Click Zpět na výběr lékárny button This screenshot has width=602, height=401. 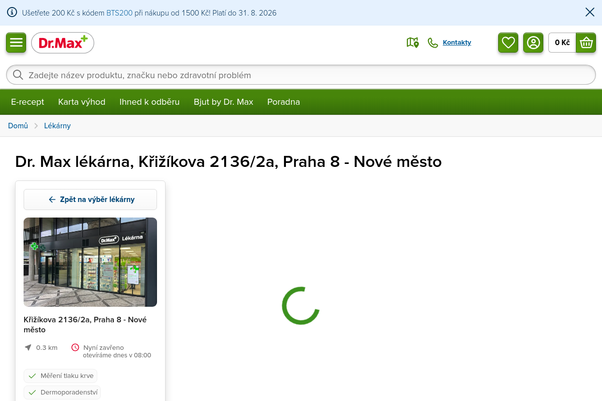coord(90,199)
